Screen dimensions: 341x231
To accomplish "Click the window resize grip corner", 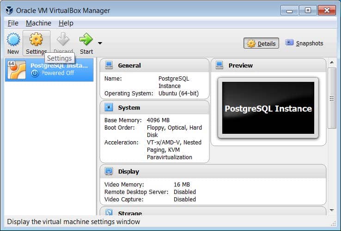I will pos(333,224).
